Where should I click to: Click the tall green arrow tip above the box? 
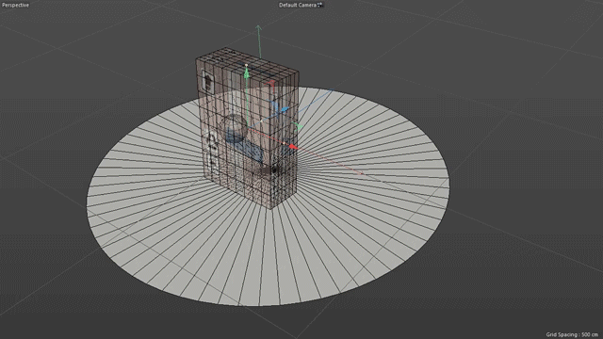258,27
